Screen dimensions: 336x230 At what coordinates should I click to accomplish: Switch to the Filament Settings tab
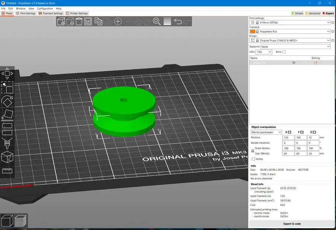[x=50, y=13]
